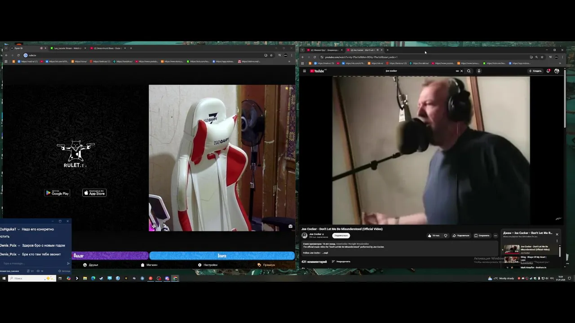
Task: Open YouTube account avatar menu
Action: (x=557, y=71)
